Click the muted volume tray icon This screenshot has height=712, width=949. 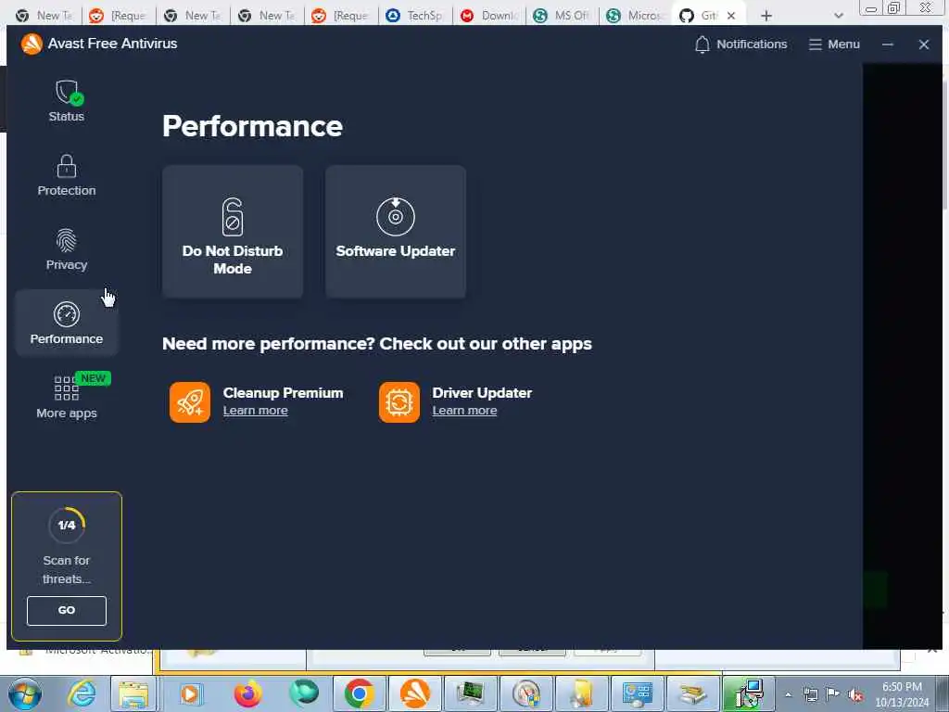click(x=855, y=694)
